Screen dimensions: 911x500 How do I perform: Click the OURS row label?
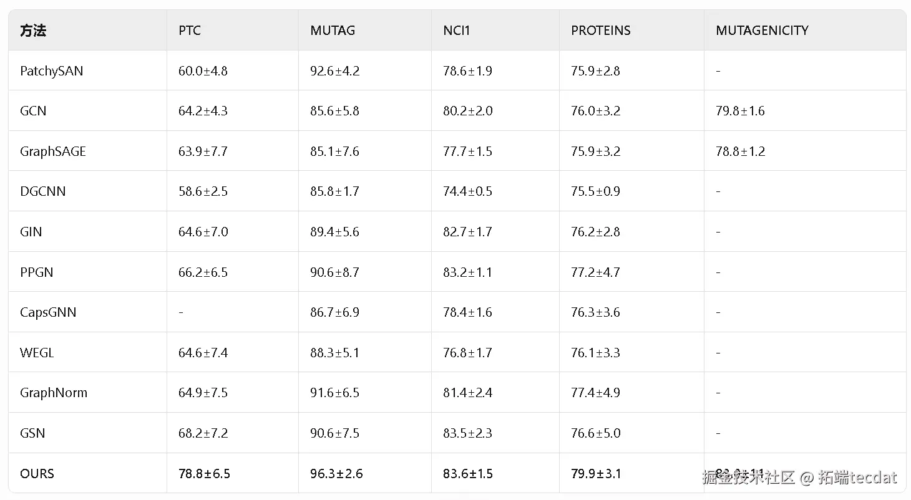coord(37,474)
